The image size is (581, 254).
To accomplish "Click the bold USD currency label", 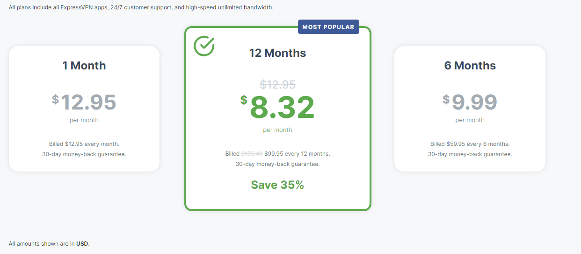I will [x=82, y=244].
